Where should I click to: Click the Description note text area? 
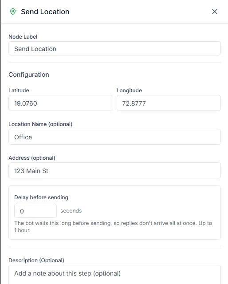(114, 275)
